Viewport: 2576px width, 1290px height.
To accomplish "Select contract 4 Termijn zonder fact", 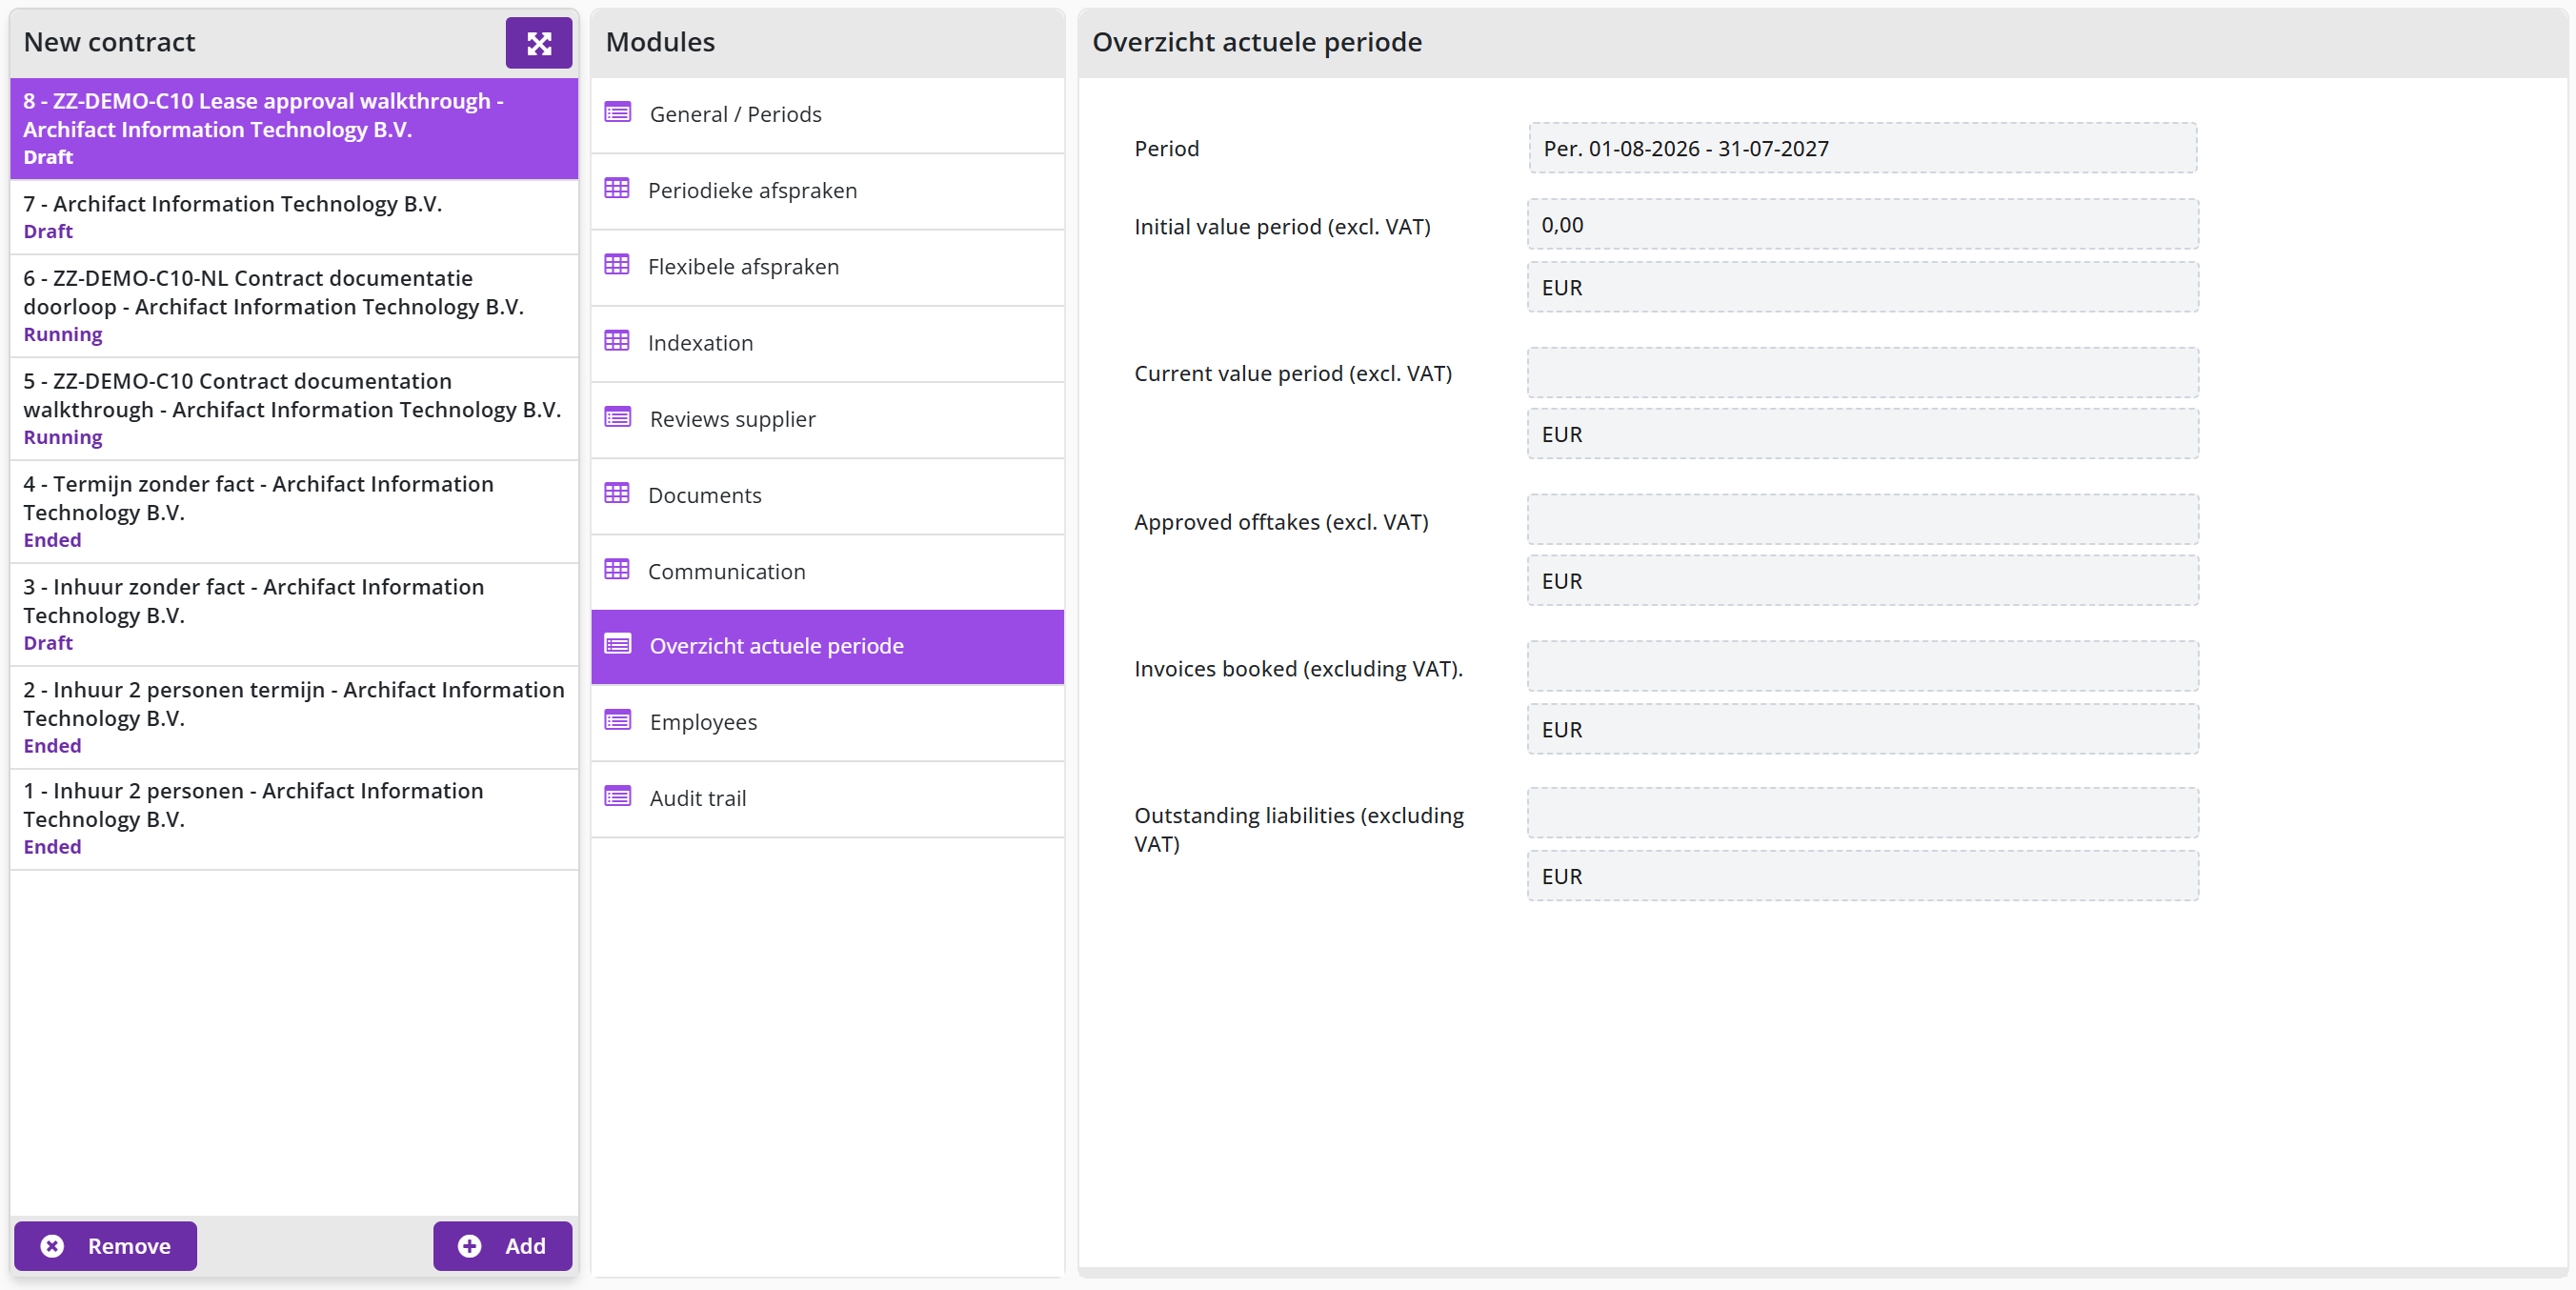I will coord(294,512).
